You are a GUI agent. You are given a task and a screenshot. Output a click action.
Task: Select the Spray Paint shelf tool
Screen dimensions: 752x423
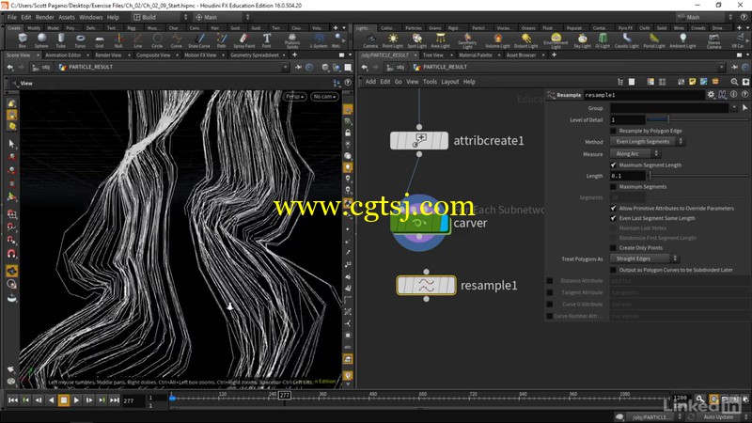244,40
